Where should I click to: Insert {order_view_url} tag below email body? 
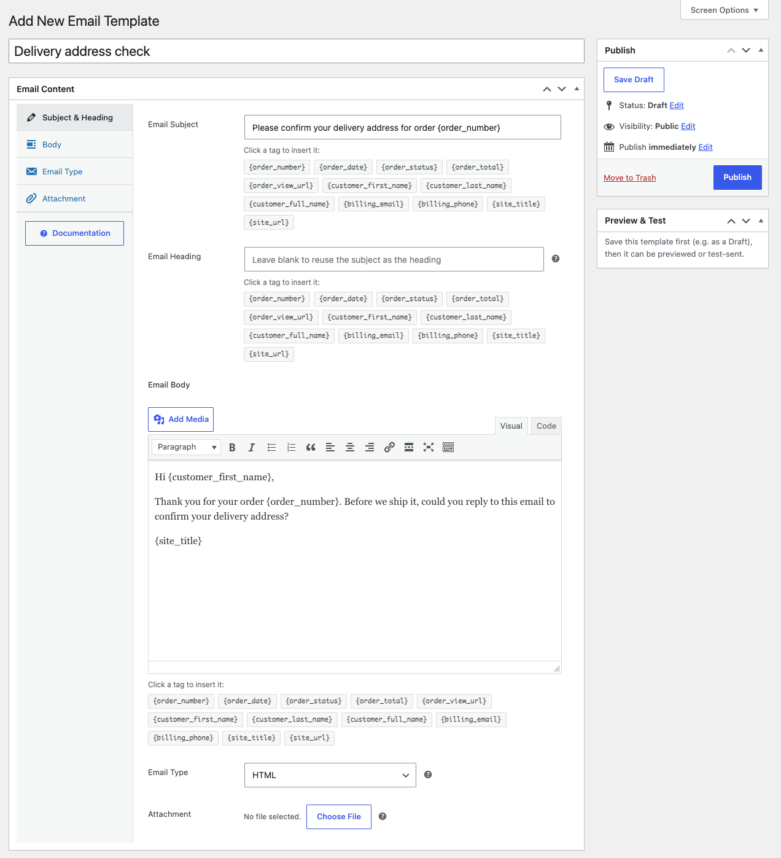coord(454,701)
